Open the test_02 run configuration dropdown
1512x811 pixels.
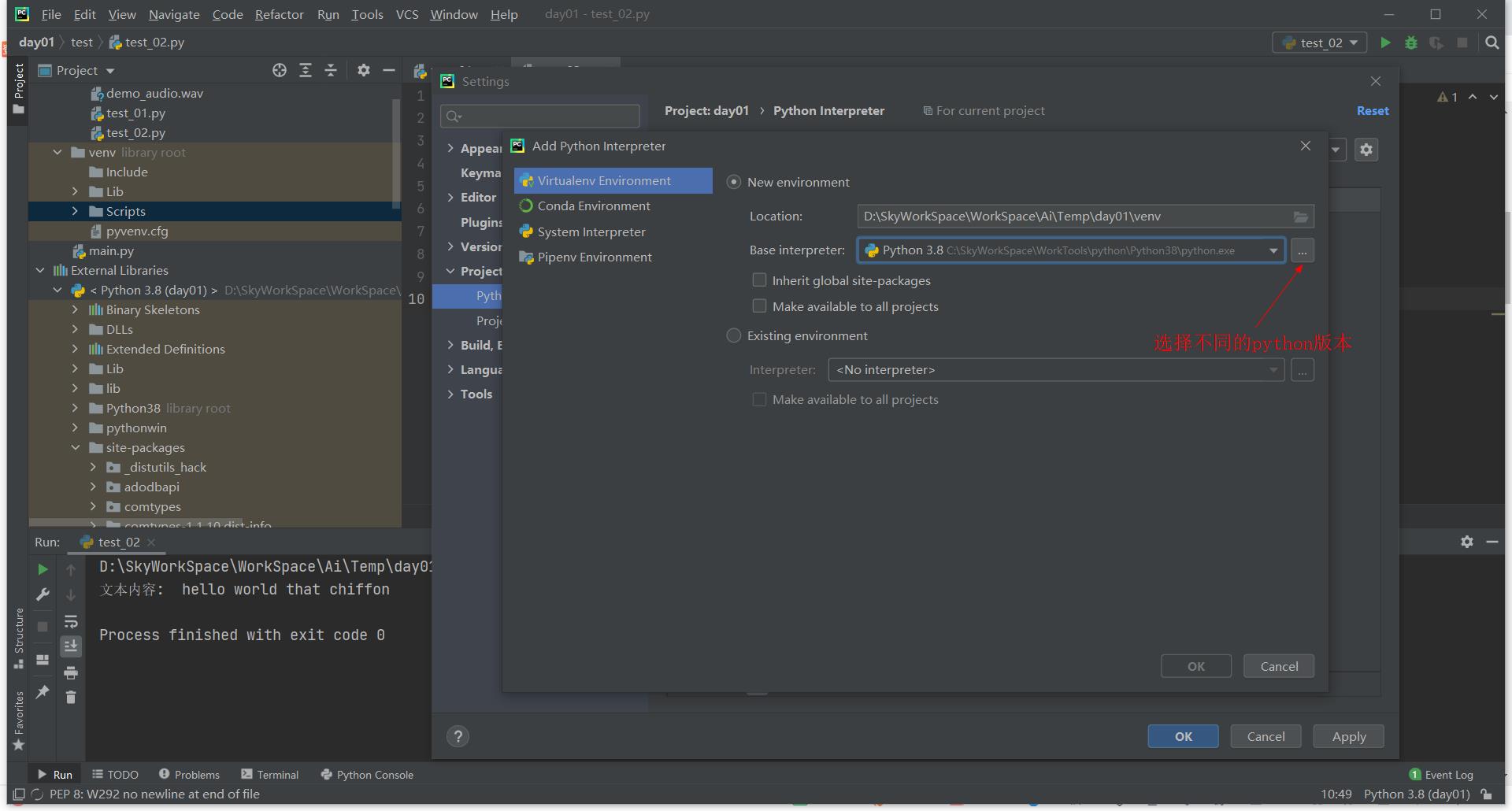(x=1320, y=43)
